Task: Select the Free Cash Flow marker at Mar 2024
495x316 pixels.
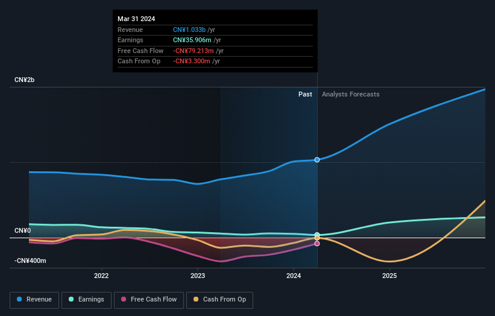Action: coord(317,244)
